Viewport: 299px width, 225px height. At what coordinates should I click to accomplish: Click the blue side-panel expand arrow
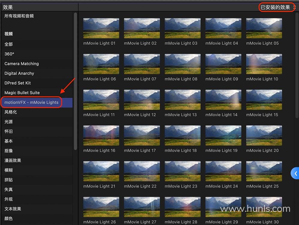tap(295, 173)
